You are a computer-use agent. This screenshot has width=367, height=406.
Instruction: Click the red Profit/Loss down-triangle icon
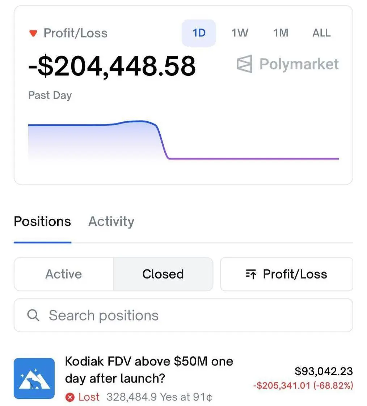pyautogui.click(x=33, y=33)
